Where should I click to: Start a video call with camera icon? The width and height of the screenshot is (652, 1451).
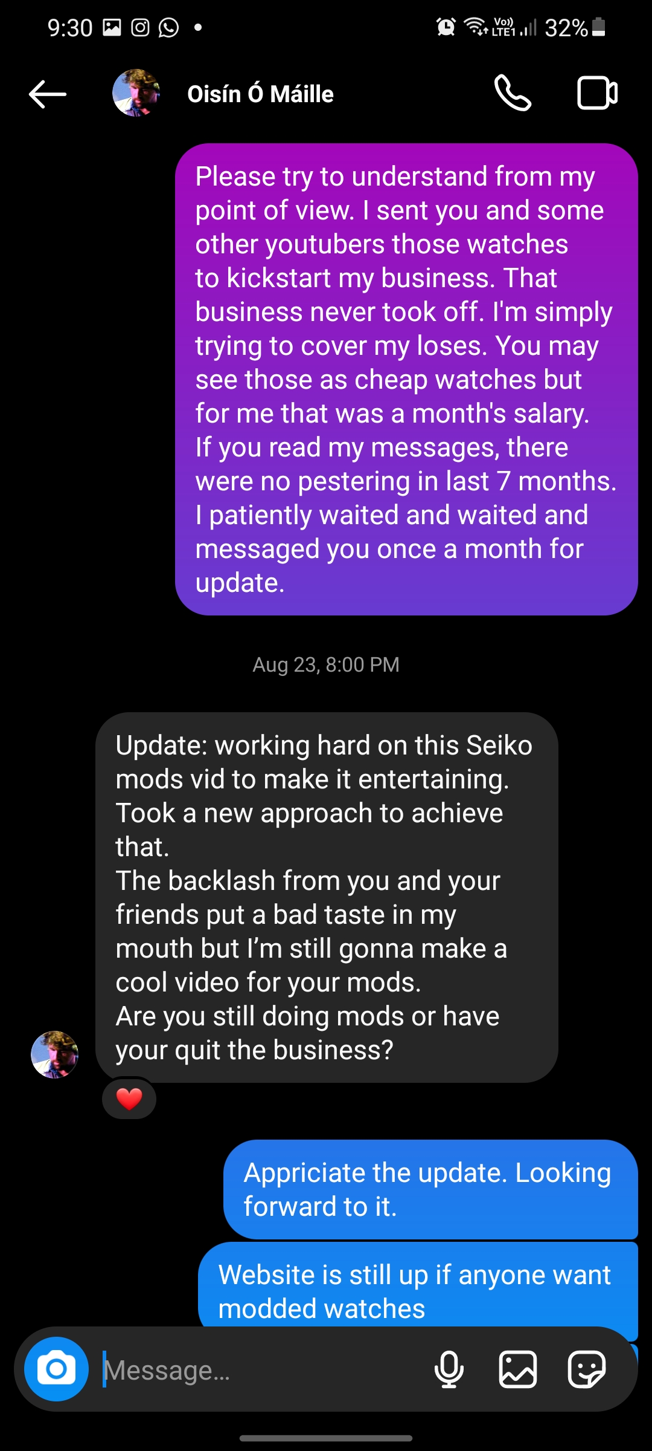597,93
